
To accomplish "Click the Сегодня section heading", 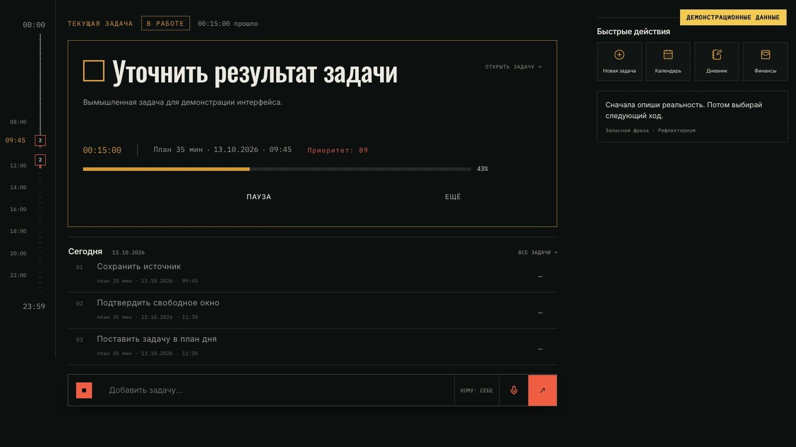I will pos(85,251).
